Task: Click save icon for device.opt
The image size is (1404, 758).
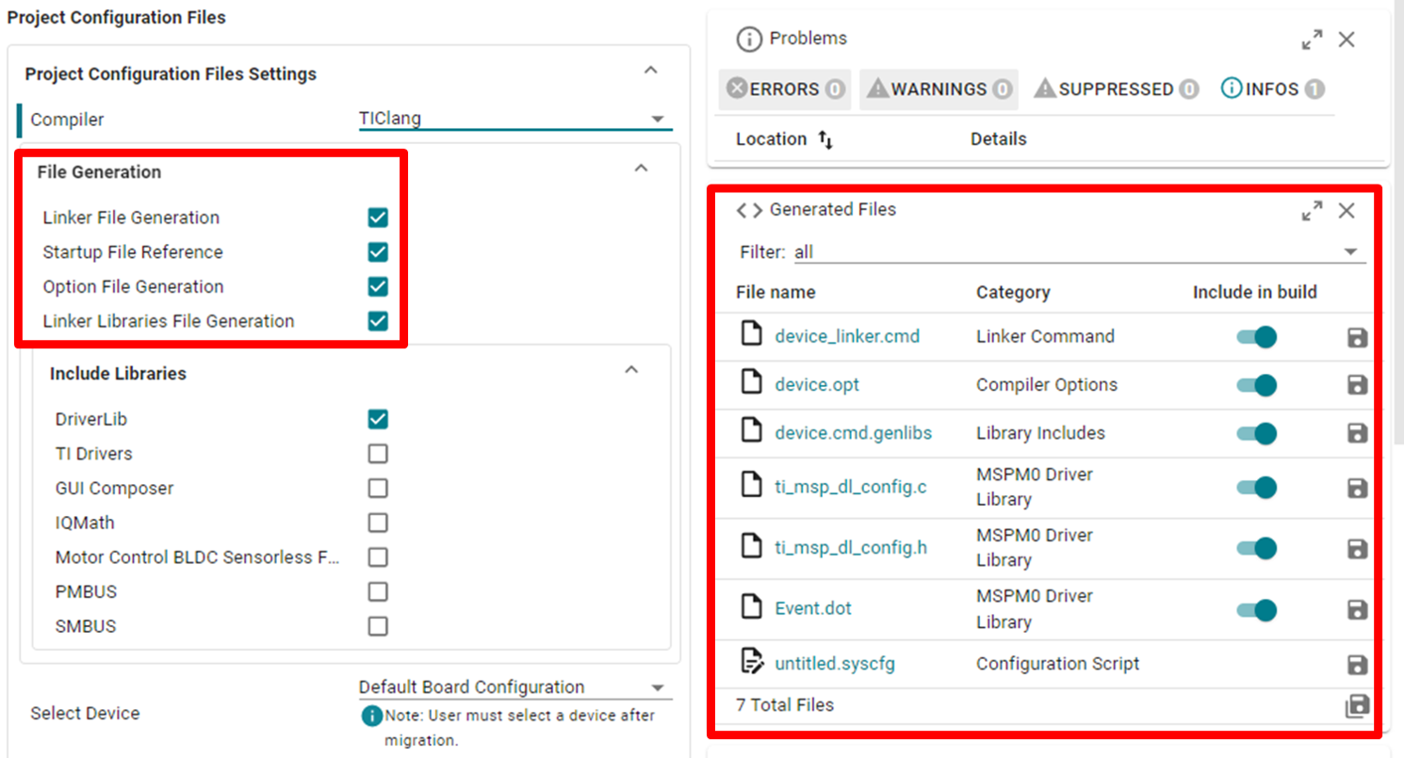Action: 1357,385
